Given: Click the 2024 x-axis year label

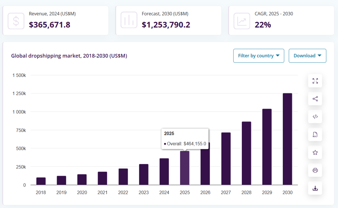Looking at the screenshot, I should point(164,192).
